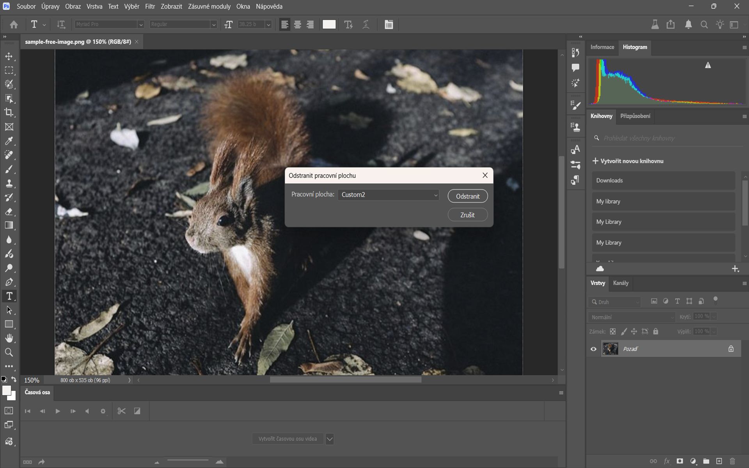Toggle visibility of the Pozadí layer

(593, 349)
